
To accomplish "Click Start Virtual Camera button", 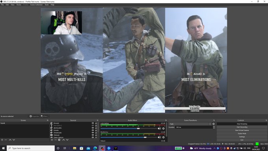I will point(242,130).
